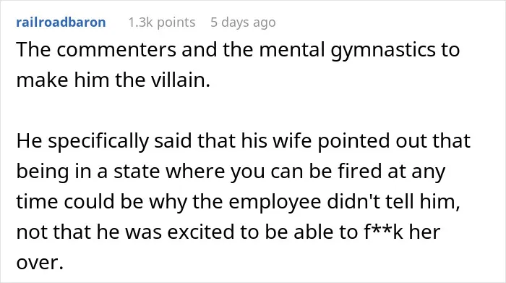Click the word 'fired' in the comment
Viewport: 506px width, 283px height.
click(x=360, y=172)
